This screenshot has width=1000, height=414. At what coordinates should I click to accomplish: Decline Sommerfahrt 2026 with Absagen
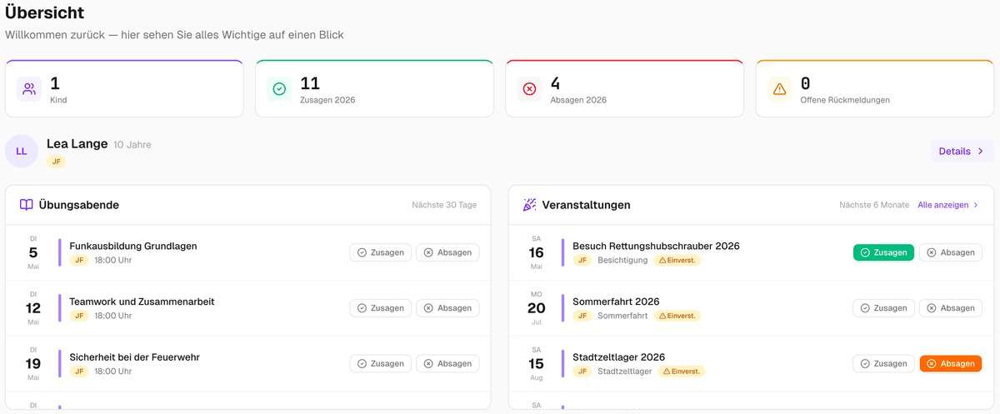[951, 308]
